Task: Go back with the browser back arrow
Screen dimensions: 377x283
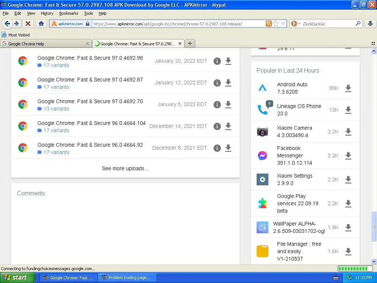Action: [7, 24]
